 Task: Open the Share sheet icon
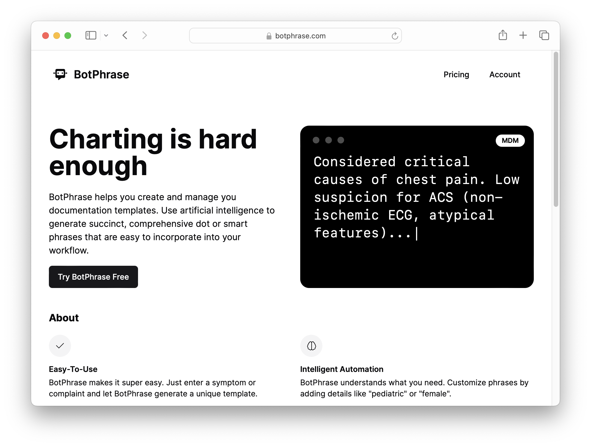tap(503, 35)
